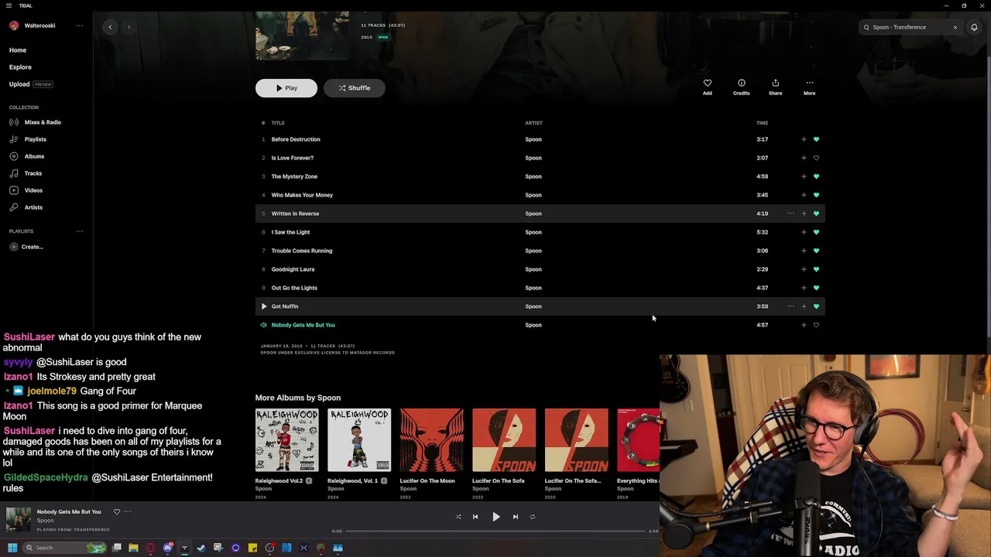Open Playing From Transference link

pos(74,530)
